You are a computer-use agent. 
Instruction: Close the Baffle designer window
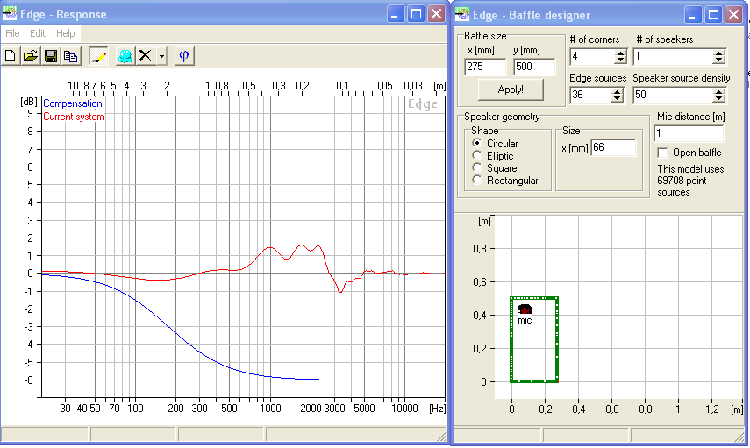733,15
